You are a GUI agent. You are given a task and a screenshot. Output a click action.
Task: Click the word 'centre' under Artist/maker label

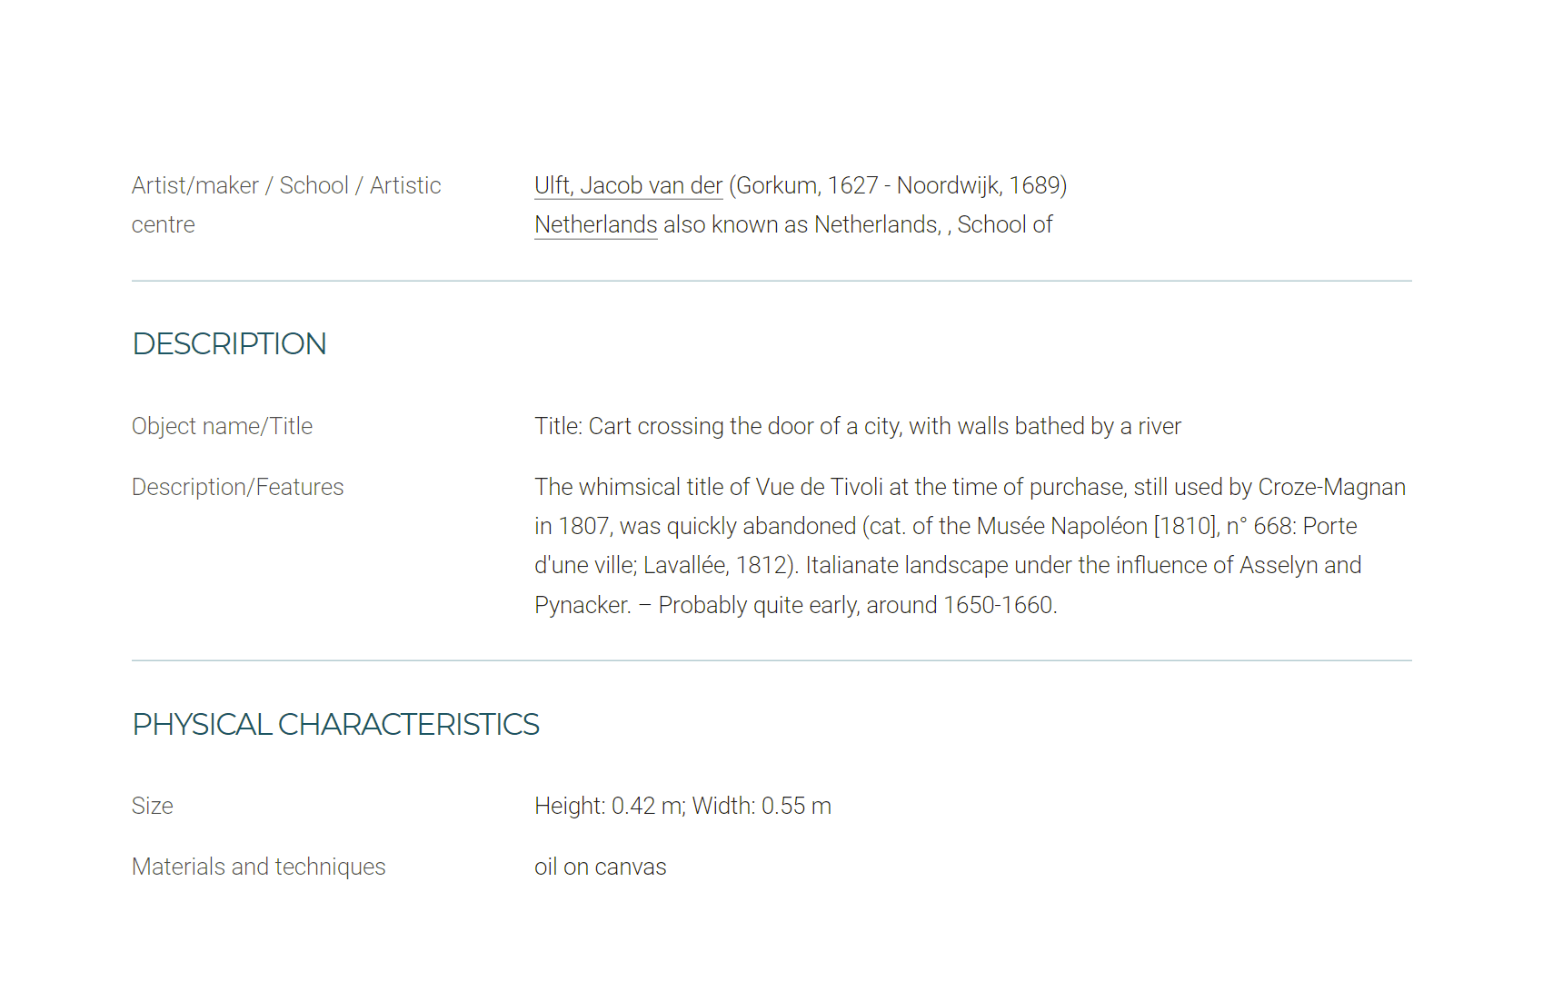point(163,225)
